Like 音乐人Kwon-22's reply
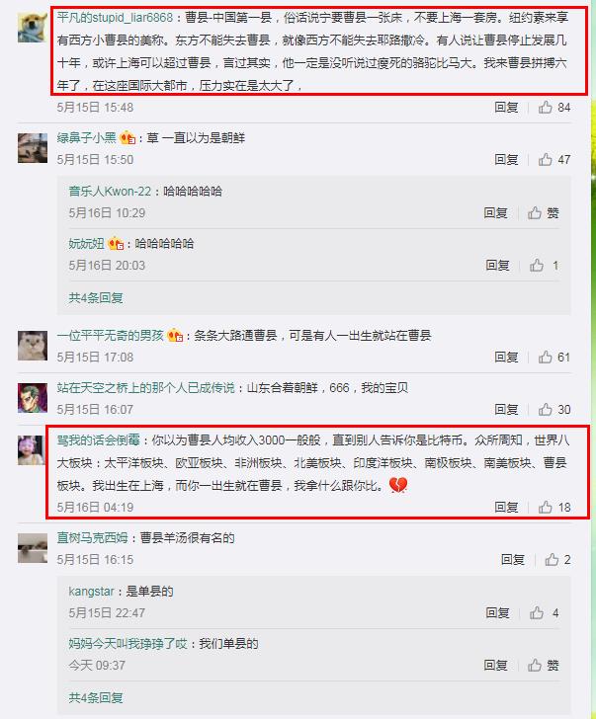Image resolution: width=596 pixels, height=719 pixels. tap(544, 212)
